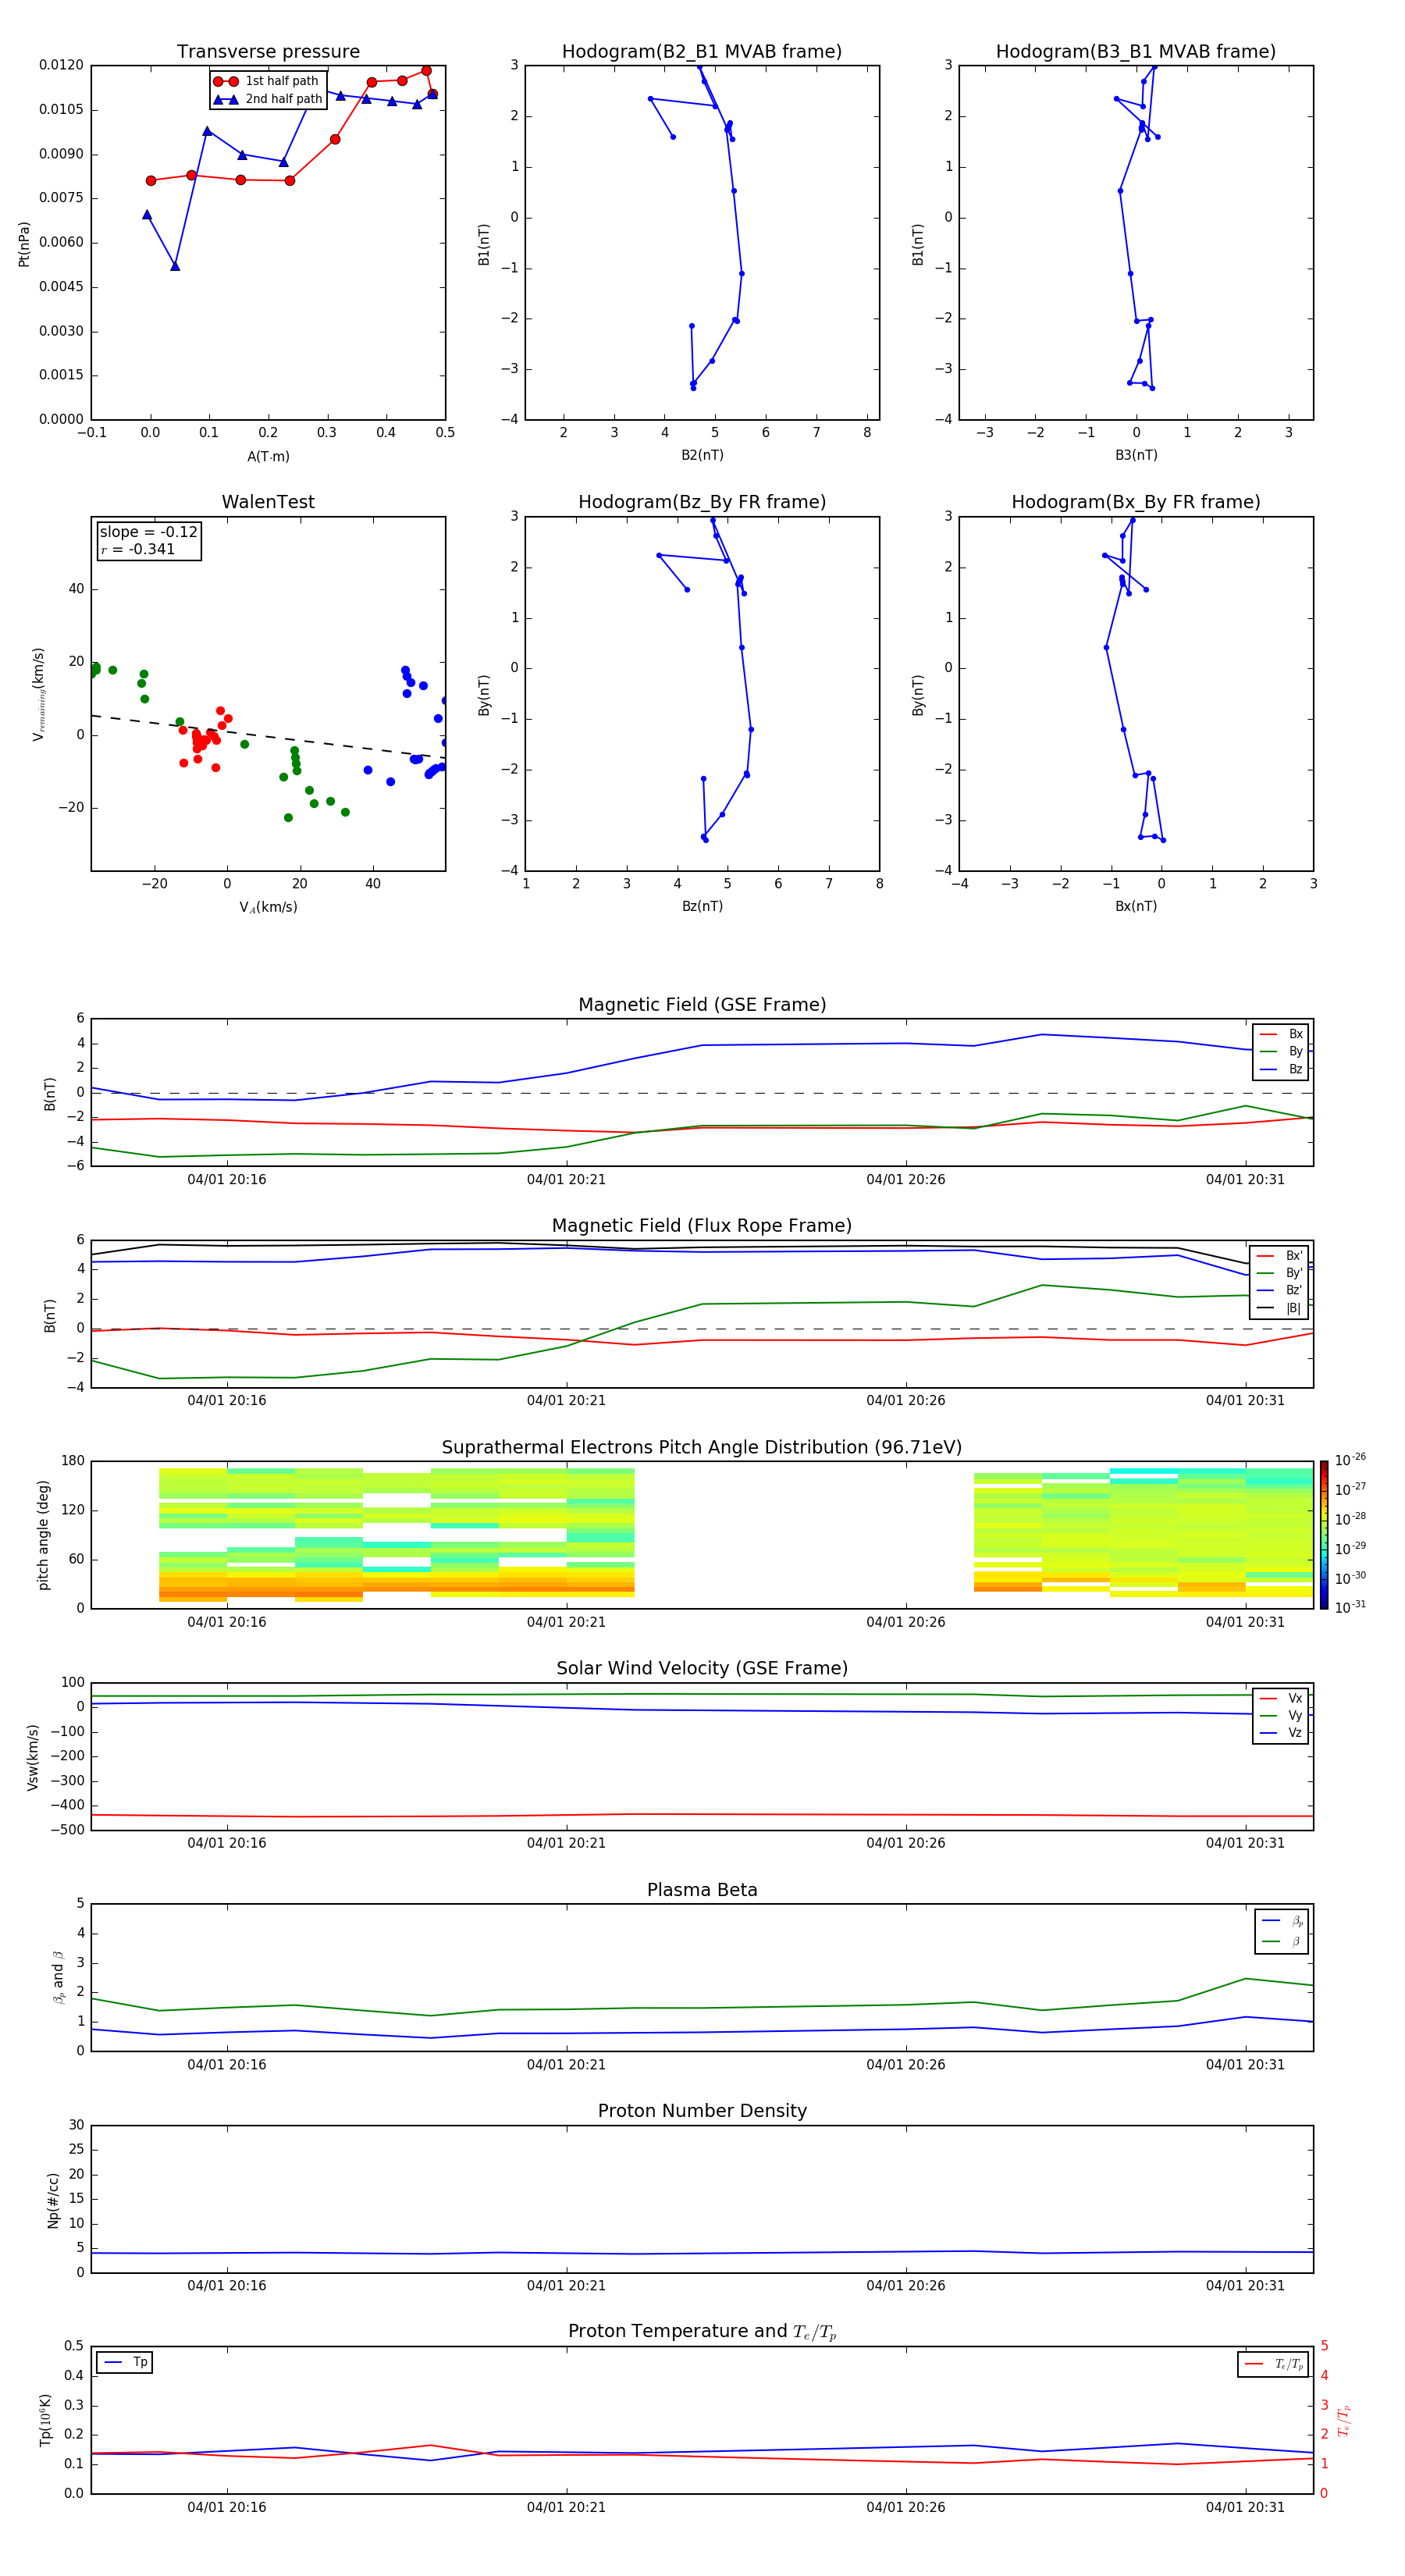Click the 'Vsw(km/s)' axis label
The image size is (1405, 2576).
pos(32,1757)
